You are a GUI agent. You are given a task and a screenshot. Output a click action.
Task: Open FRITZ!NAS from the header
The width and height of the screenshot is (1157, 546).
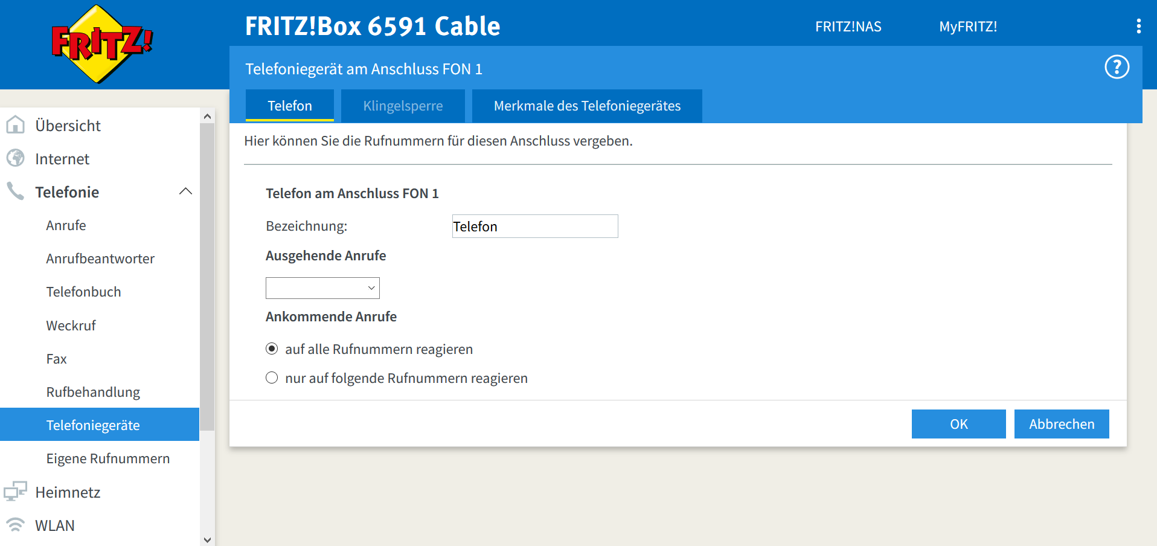click(x=848, y=27)
